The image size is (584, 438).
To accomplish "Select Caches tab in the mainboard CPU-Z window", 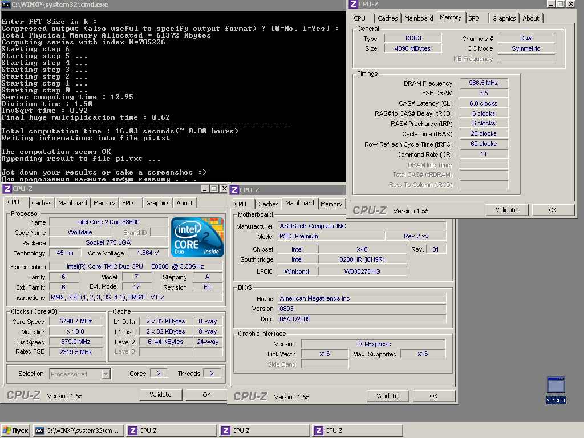I will tap(269, 204).
